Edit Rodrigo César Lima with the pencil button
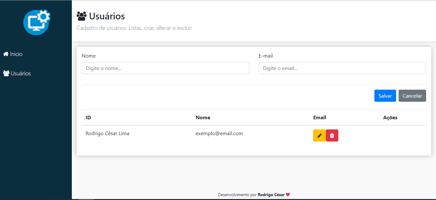436x200 pixels. click(319, 135)
